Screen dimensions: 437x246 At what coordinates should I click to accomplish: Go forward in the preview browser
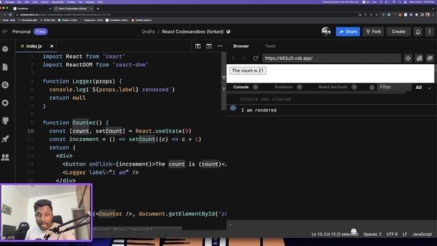(244, 58)
